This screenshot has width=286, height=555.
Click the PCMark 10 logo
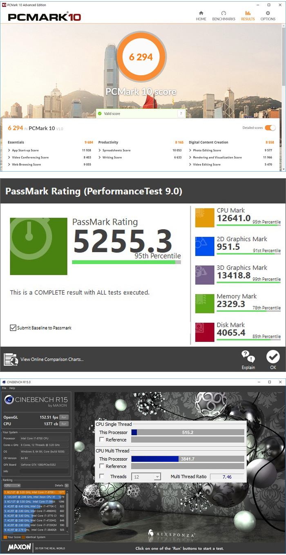click(x=44, y=17)
